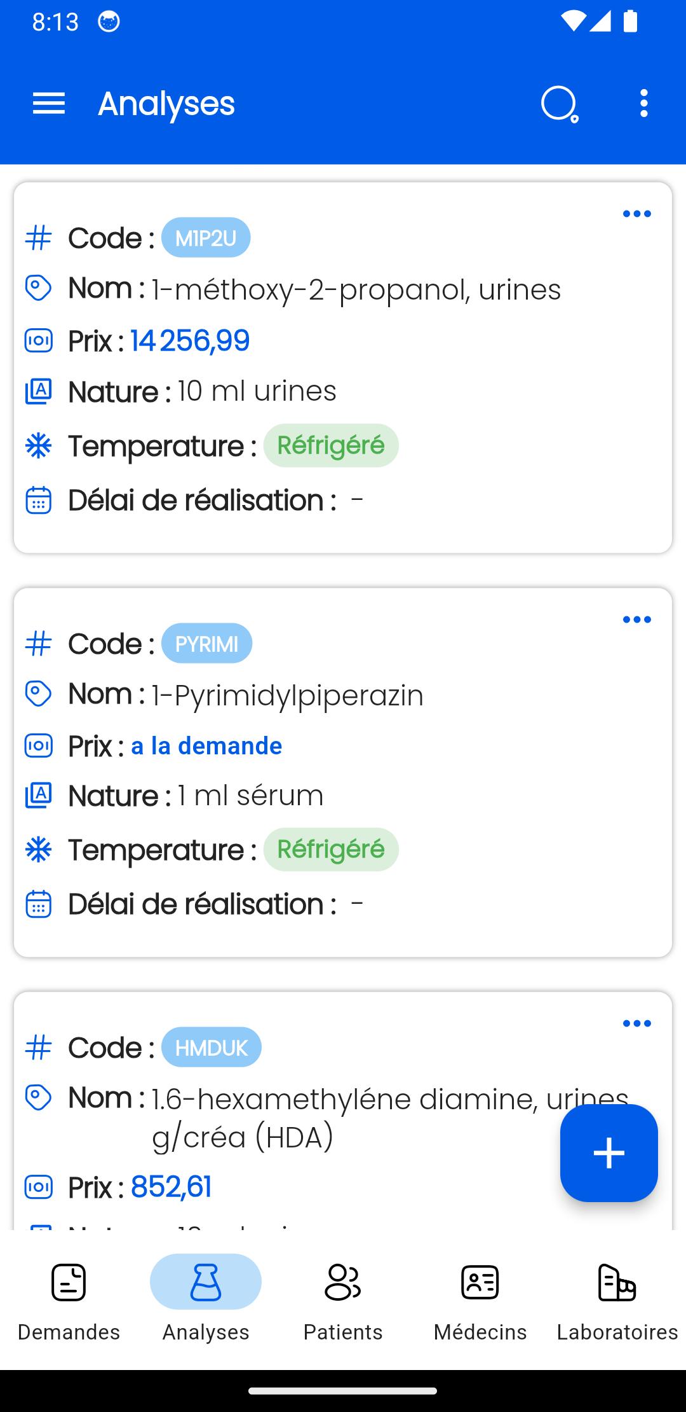Open the vertical three-dot overflow menu

pyautogui.click(x=644, y=103)
